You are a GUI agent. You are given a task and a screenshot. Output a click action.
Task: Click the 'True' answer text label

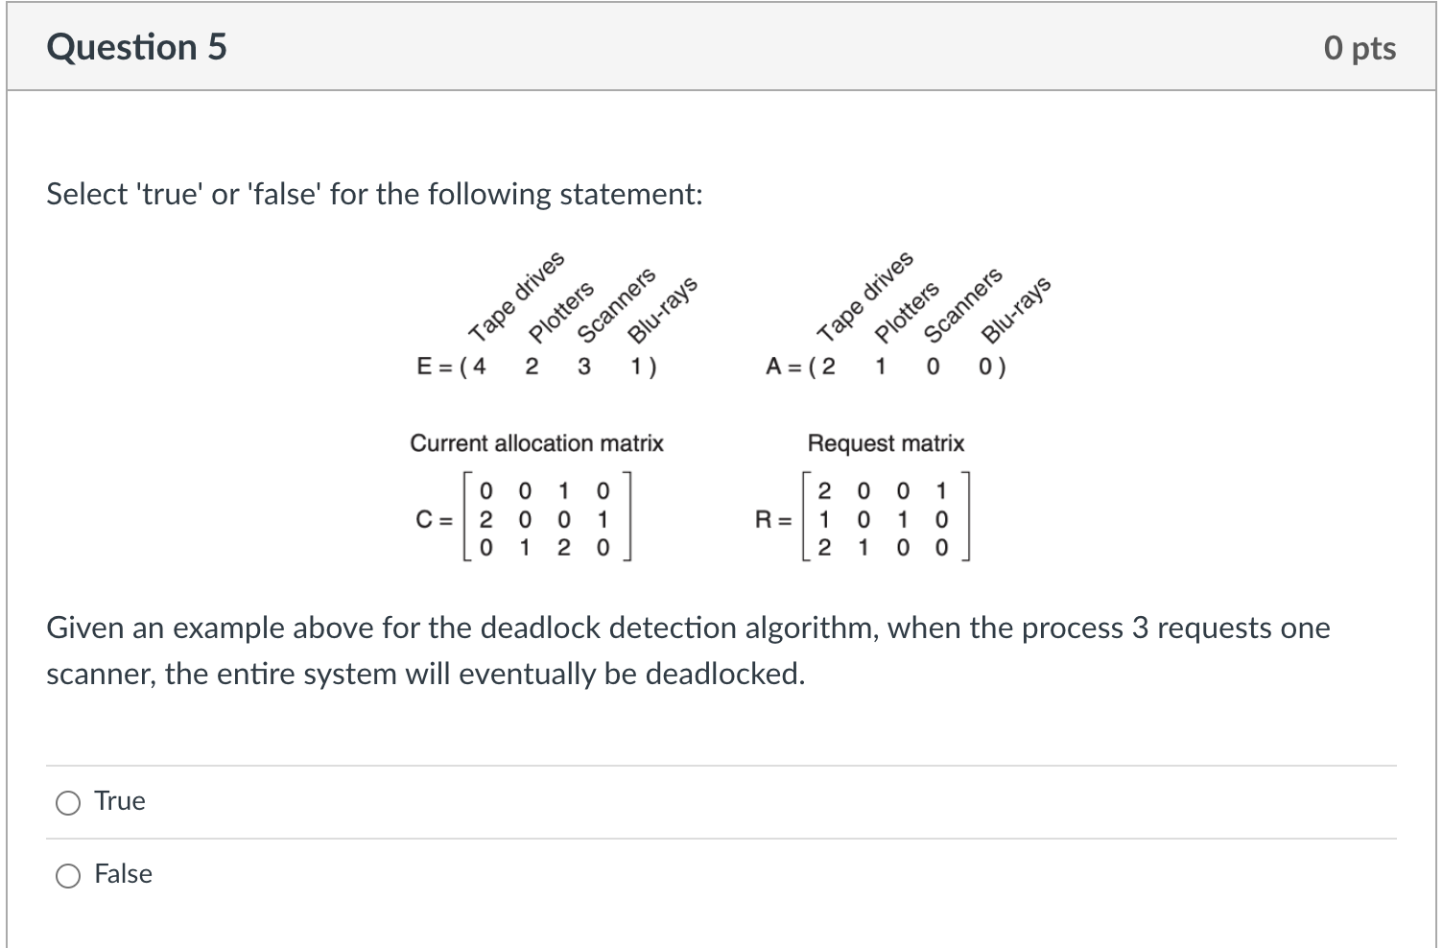pos(119,800)
